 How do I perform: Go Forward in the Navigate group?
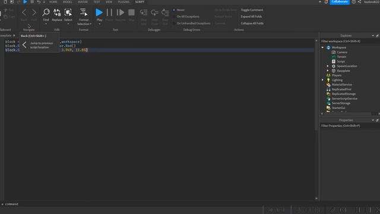click(x=34, y=12)
